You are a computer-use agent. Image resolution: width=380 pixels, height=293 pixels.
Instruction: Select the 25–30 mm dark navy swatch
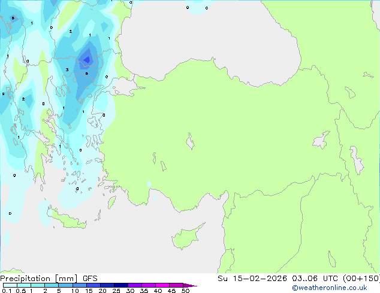(x=120, y=285)
